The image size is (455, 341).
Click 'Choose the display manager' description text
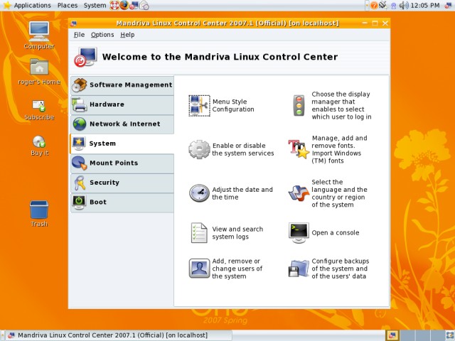click(341, 106)
